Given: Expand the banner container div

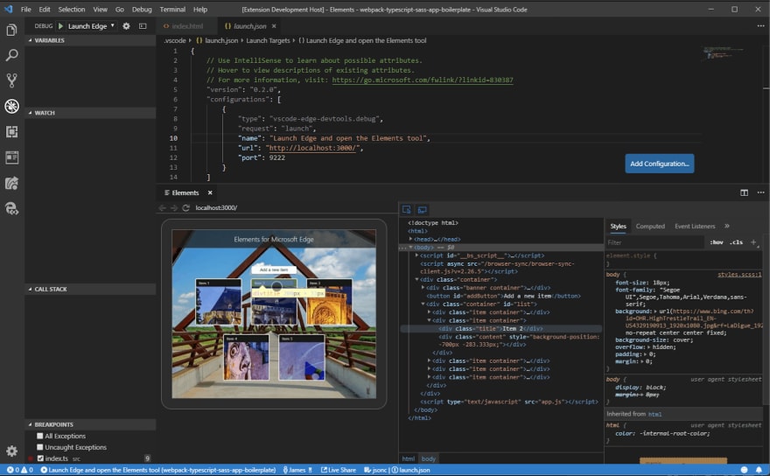Looking at the screenshot, I should [x=423, y=287].
